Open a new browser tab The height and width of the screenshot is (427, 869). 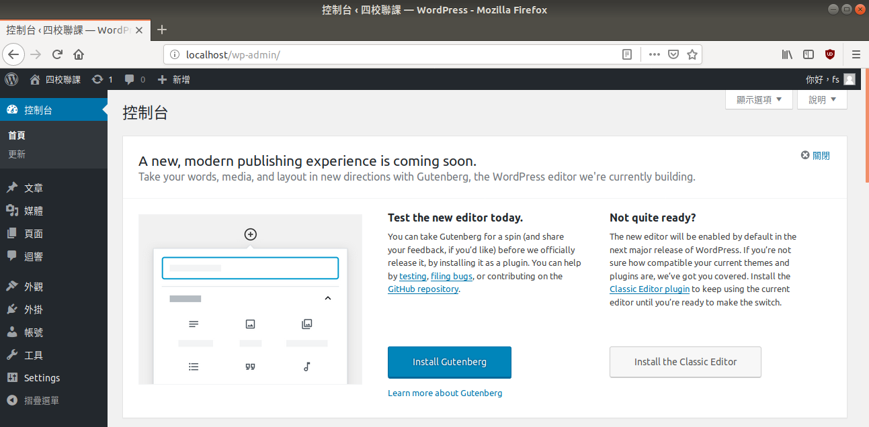pos(161,30)
